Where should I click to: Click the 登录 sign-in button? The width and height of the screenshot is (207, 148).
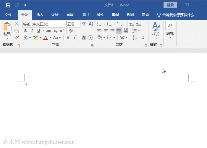tap(170, 5)
